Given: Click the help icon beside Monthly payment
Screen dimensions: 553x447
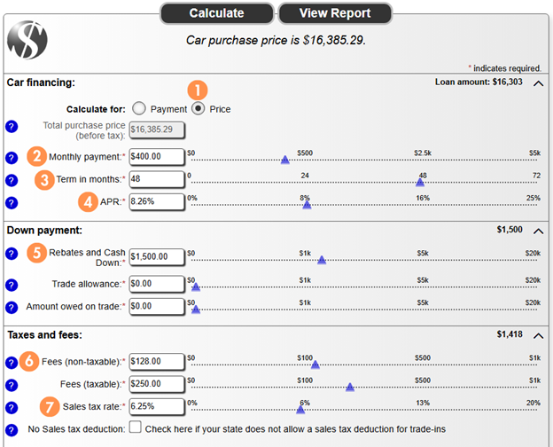Looking at the screenshot, I should pyautogui.click(x=11, y=158).
